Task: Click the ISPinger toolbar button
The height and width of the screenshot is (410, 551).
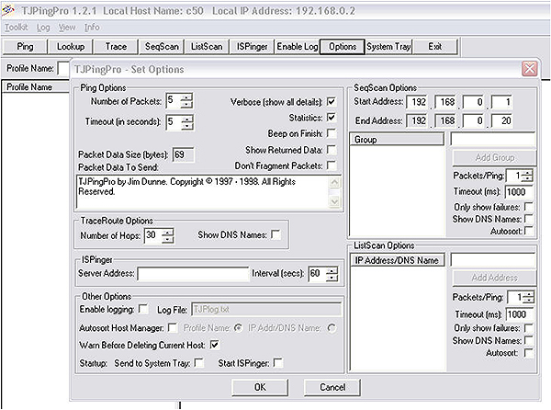Action: tap(252, 46)
